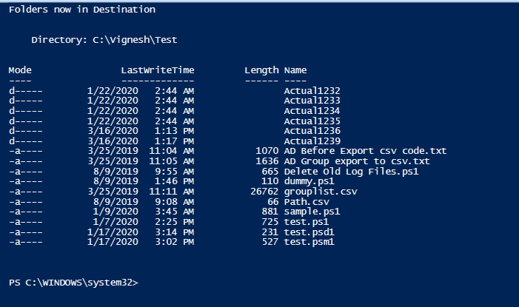
Task: Click the PS C:\WINDOWS\system32> command prompt
Action: 73,283
